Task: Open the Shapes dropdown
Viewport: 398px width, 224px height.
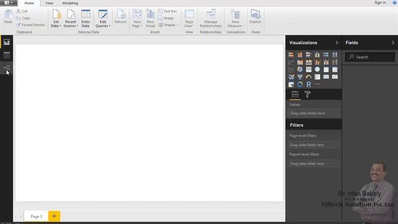Action: tap(168, 25)
